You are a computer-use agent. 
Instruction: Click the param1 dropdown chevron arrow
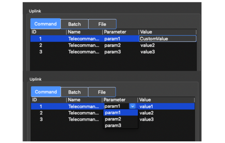pyautogui.click(x=133, y=106)
